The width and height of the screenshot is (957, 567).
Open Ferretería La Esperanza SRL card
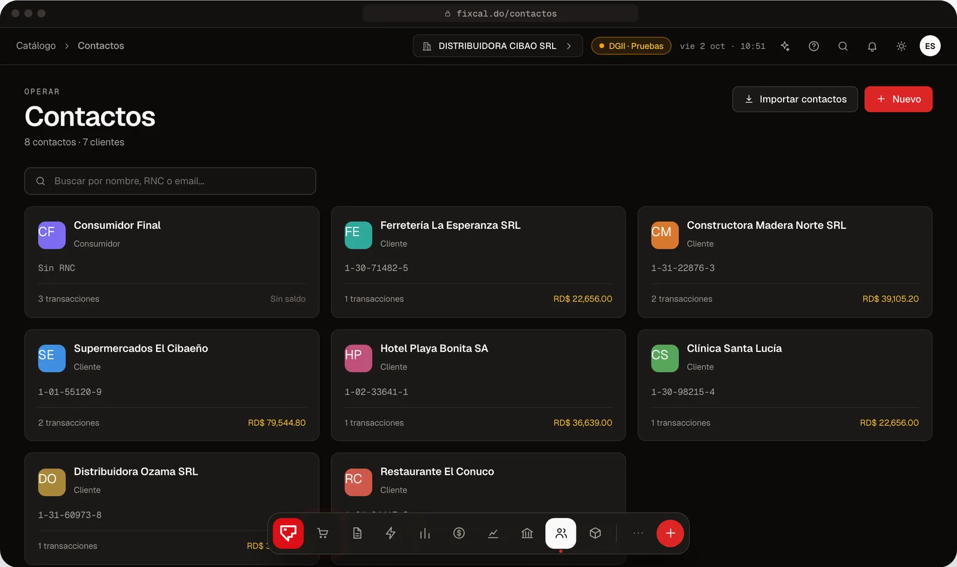[478, 262]
